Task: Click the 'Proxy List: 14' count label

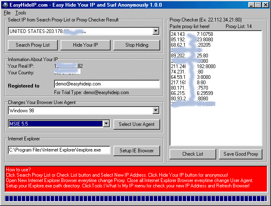Action: click(239, 26)
